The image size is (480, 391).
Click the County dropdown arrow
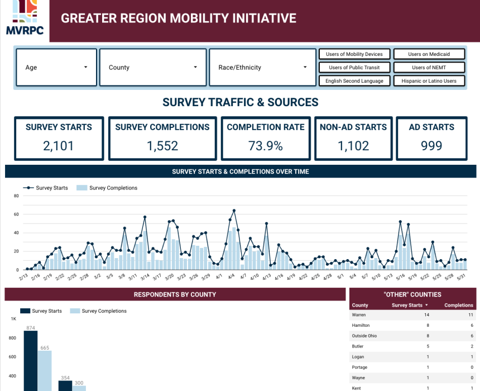point(195,67)
